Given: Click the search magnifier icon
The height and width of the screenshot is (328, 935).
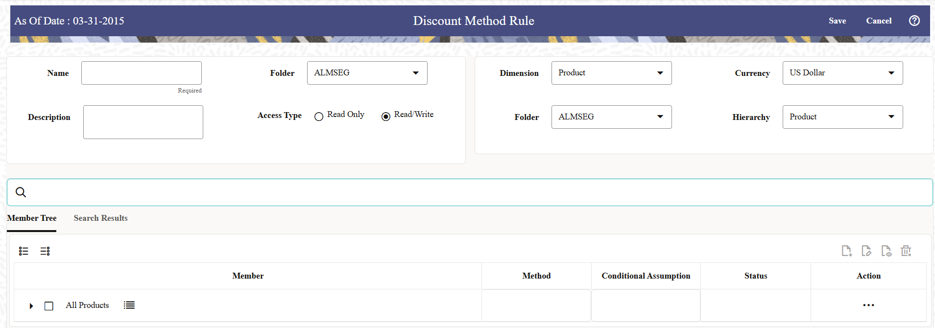Looking at the screenshot, I should (x=21, y=192).
